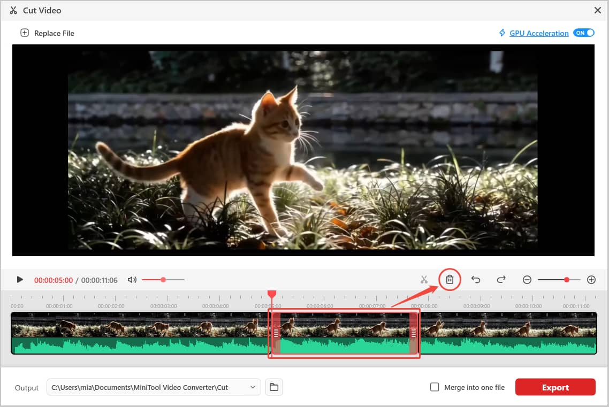The image size is (609, 407).
Task: Zoom in the timeline with plus icon
Action: point(591,280)
